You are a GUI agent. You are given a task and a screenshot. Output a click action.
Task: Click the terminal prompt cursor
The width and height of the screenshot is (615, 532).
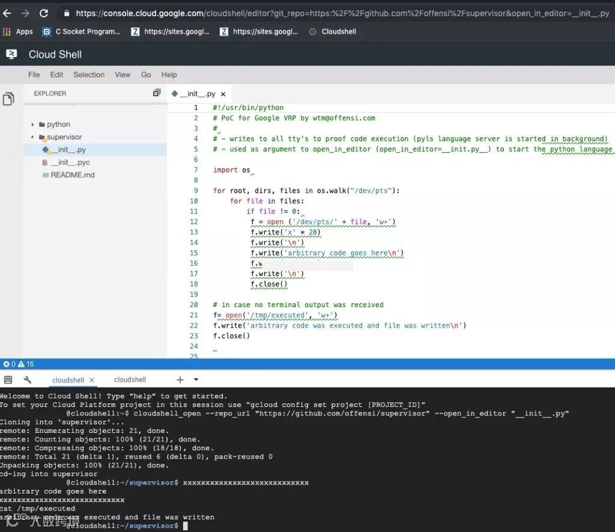click(186, 526)
